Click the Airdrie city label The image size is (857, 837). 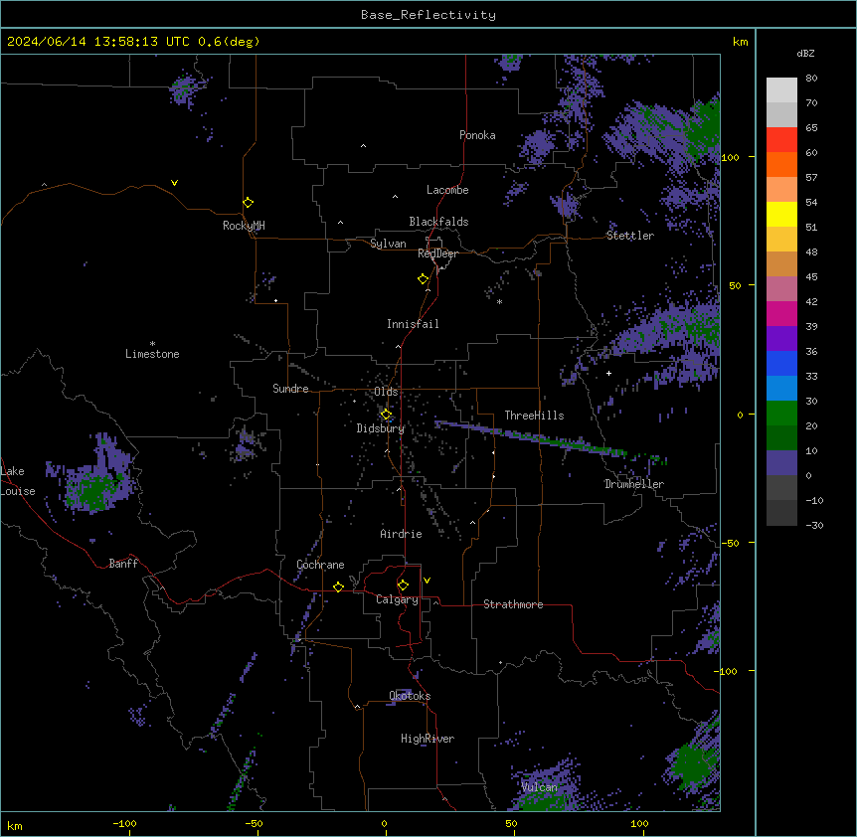point(401,534)
